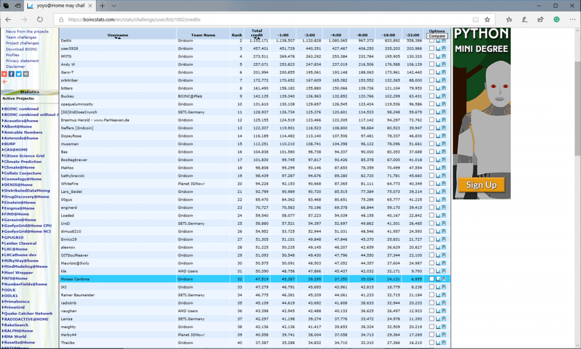Check the compare box for Moises Cardona

pos(431,279)
